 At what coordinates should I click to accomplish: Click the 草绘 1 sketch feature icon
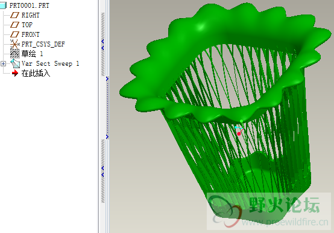pos(15,54)
